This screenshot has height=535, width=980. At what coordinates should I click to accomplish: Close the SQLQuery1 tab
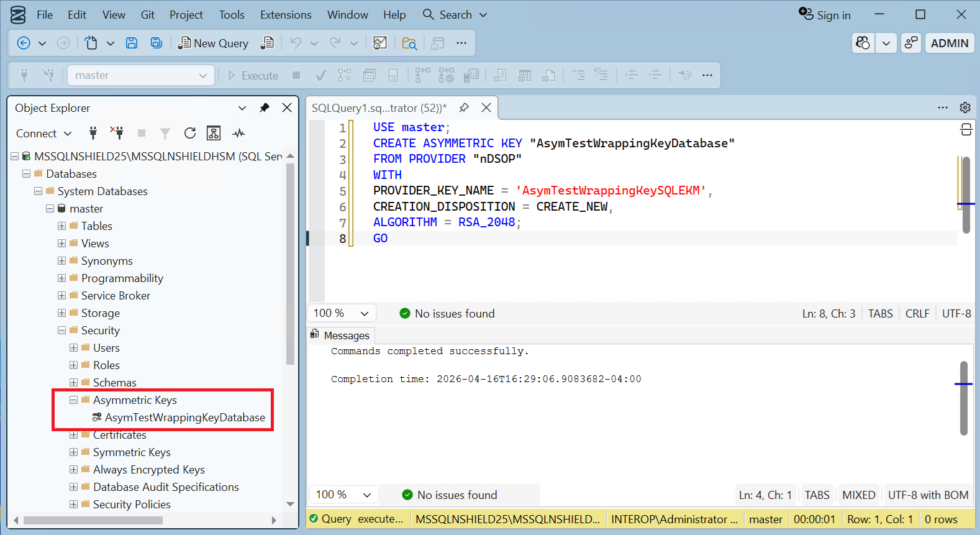486,107
